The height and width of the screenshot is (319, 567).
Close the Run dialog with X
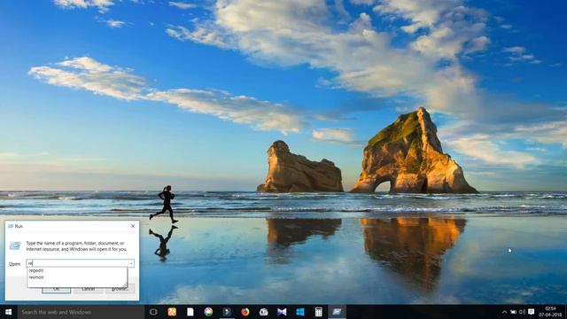click(133, 226)
